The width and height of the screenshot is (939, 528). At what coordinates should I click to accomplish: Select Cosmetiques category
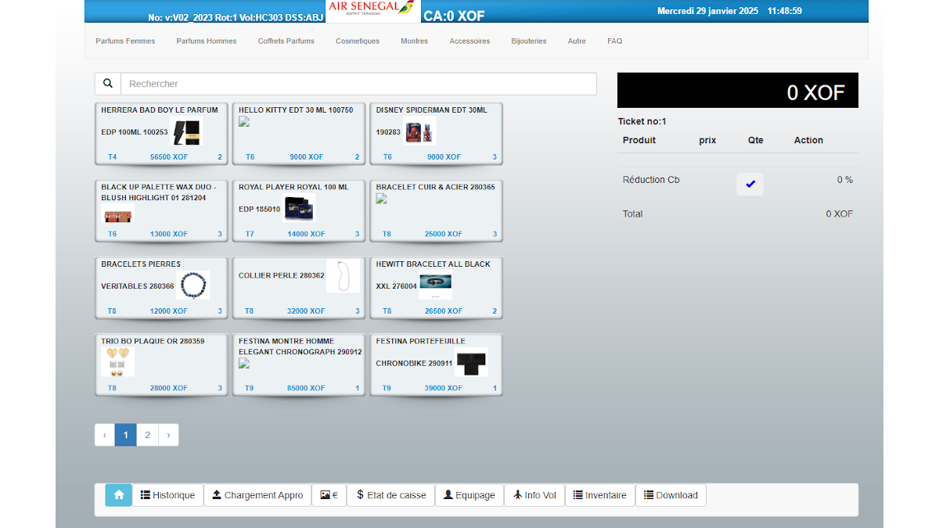[x=358, y=41]
